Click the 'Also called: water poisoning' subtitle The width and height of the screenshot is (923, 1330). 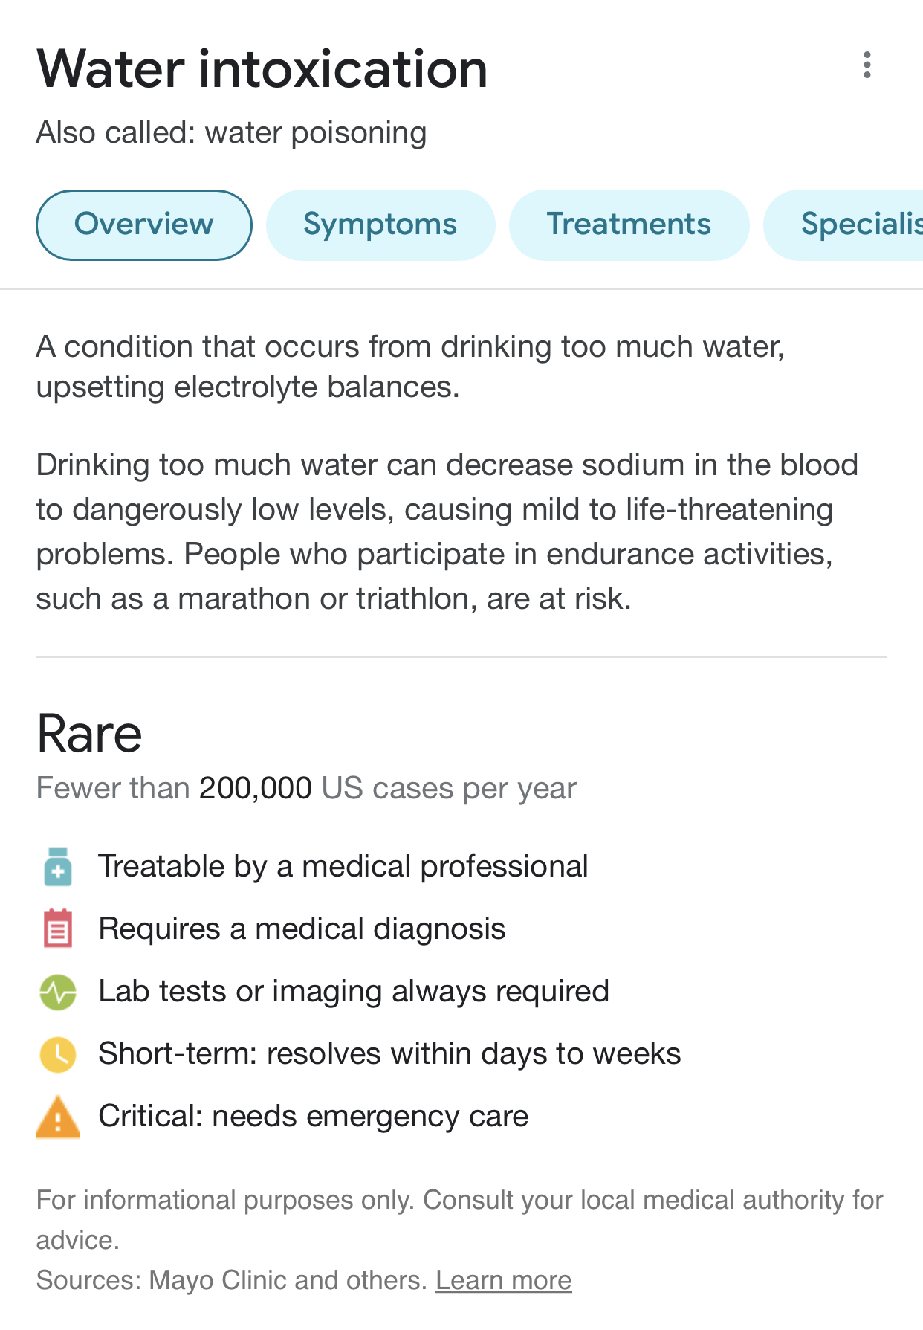click(231, 133)
